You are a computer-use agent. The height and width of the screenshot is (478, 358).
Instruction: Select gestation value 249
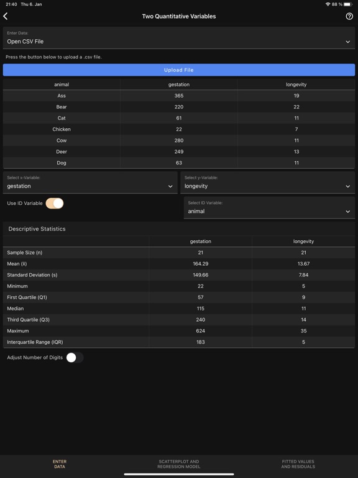(179, 151)
